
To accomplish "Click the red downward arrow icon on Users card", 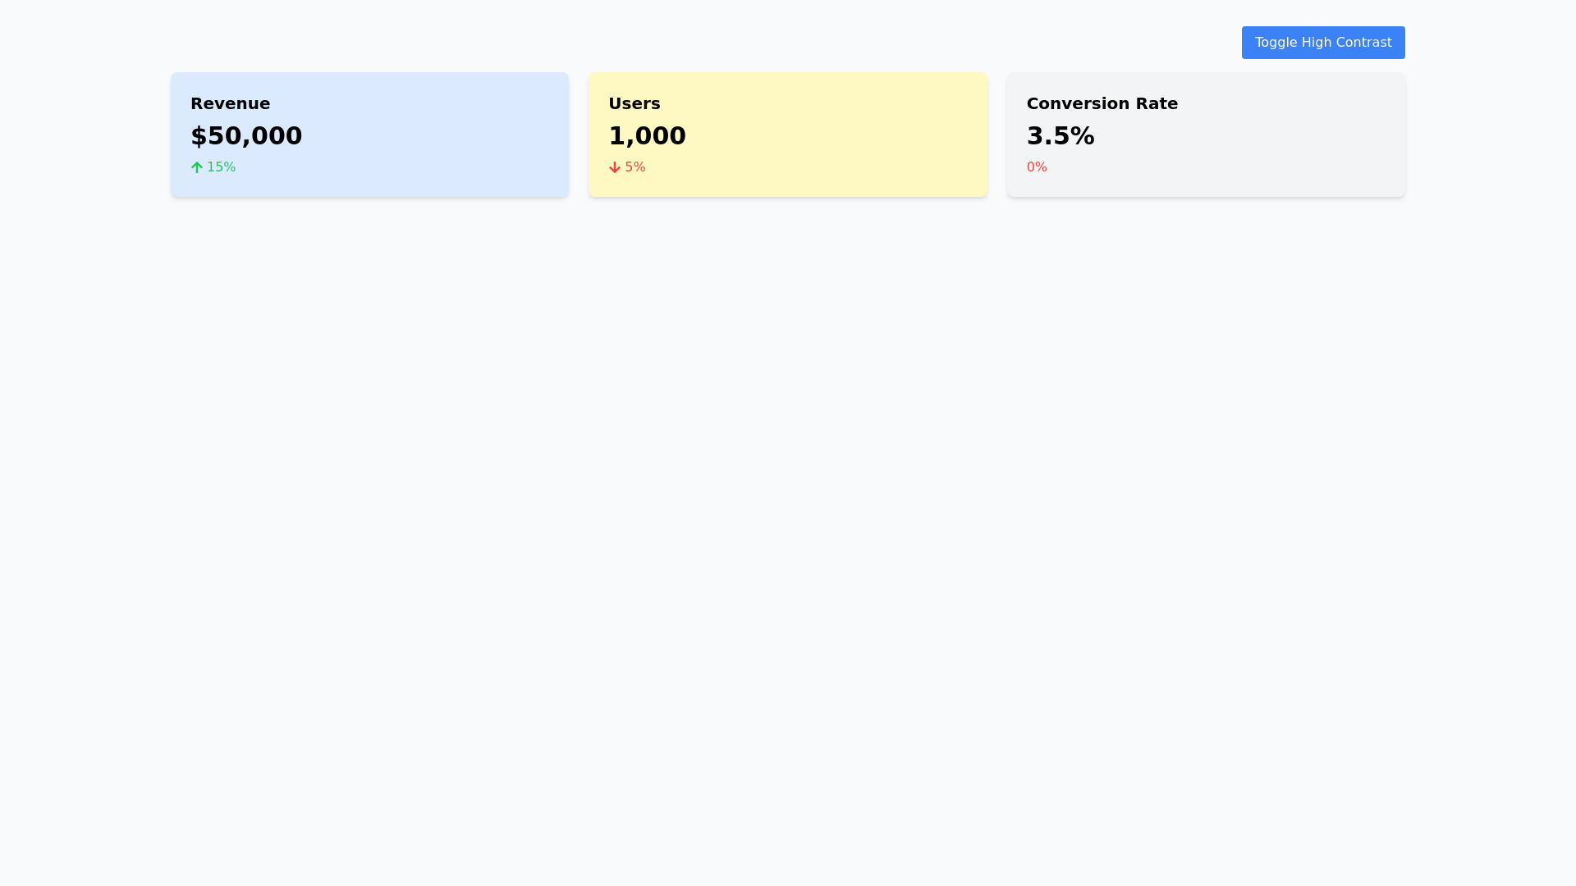I will (x=615, y=167).
